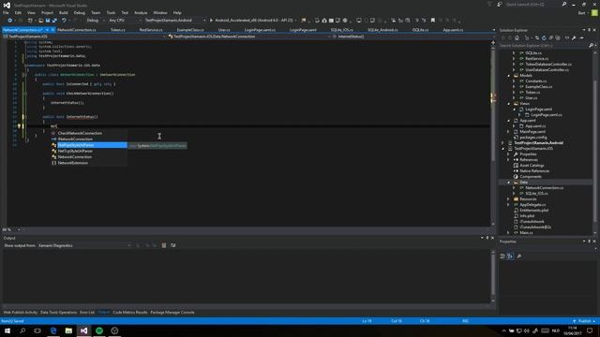
Task: Click the bookmark toolbar icon
Action: (x=433, y=21)
